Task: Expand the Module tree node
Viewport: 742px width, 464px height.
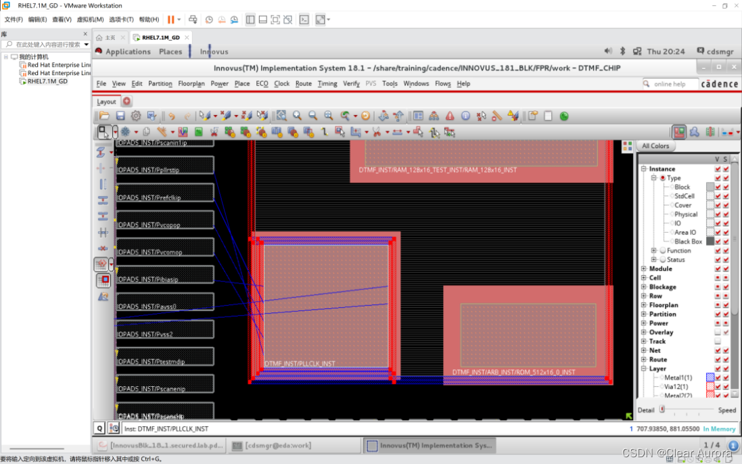Action: [x=643, y=269]
